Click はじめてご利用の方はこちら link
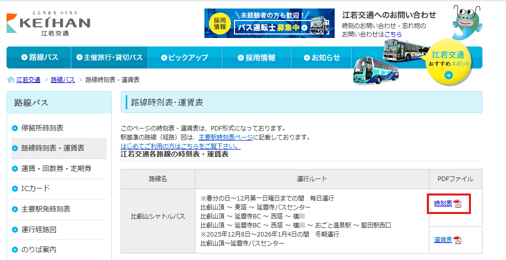506x260 pixels. tap(180, 146)
